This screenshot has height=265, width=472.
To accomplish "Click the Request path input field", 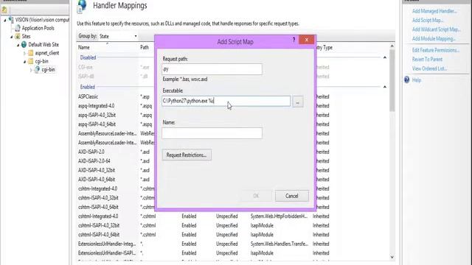I will pyautogui.click(x=212, y=69).
